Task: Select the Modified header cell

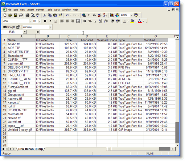Action: (x=156, y=40)
